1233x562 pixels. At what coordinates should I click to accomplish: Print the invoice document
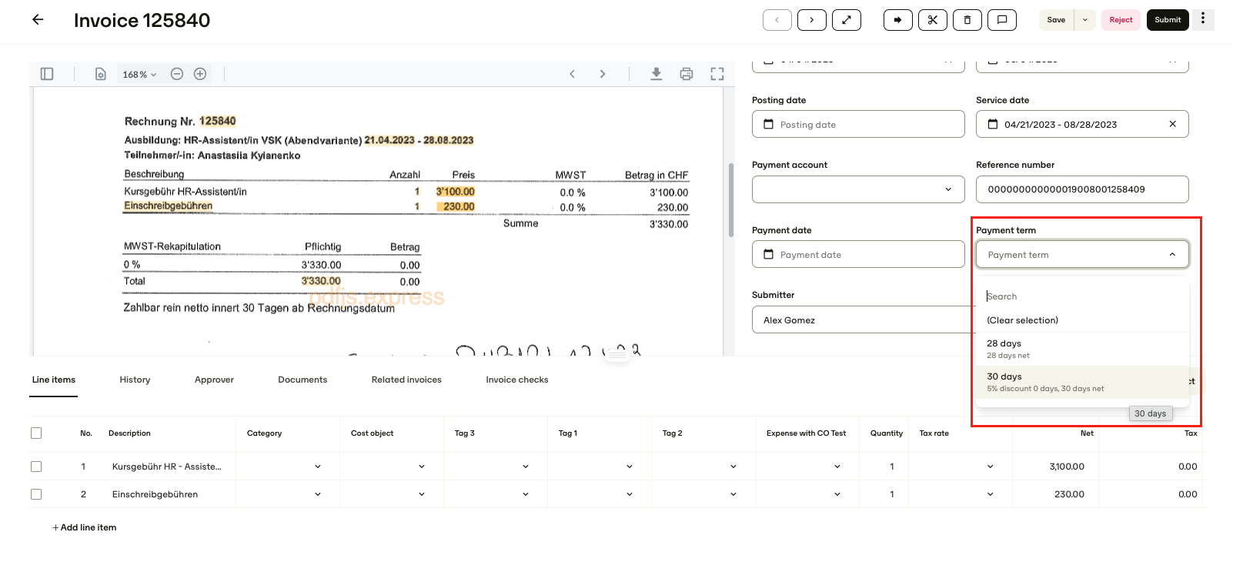[687, 74]
